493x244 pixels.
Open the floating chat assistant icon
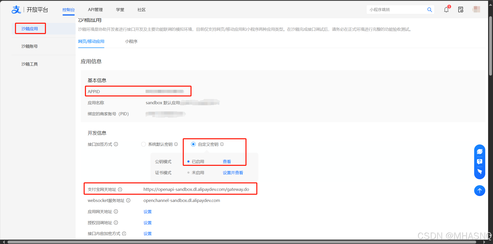tap(480, 152)
